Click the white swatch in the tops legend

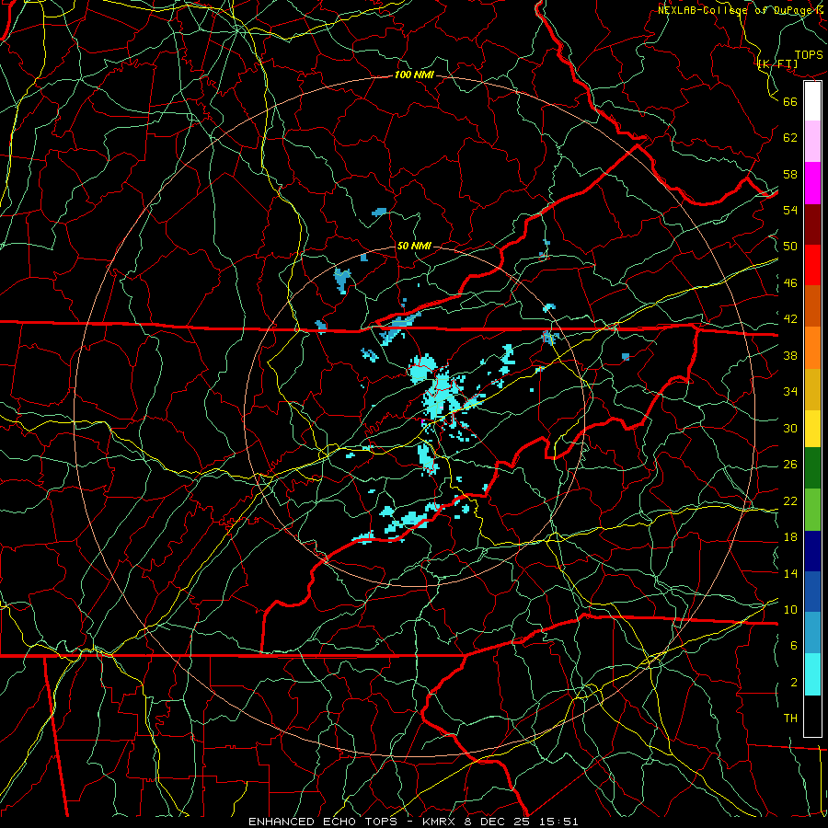pyautogui.click(x=812, y=101)
